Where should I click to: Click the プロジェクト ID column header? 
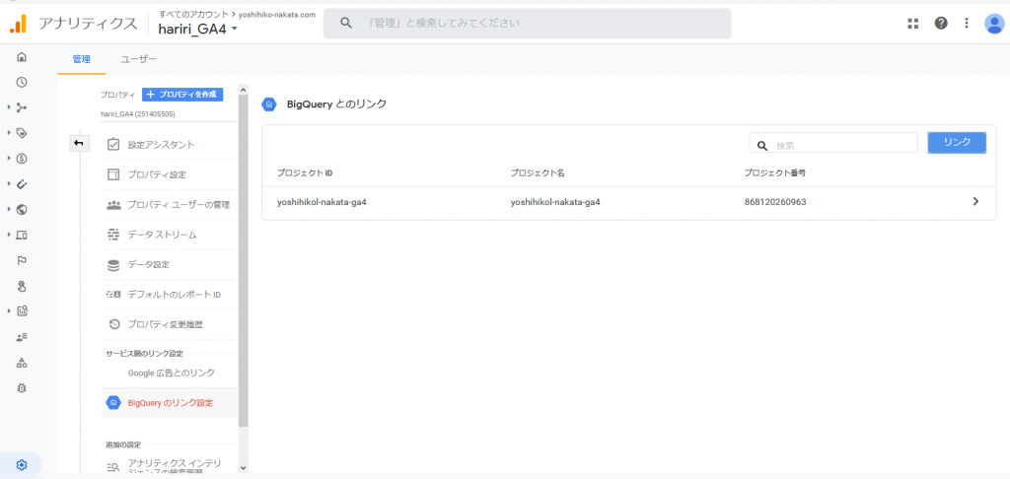tap(305, 173)
